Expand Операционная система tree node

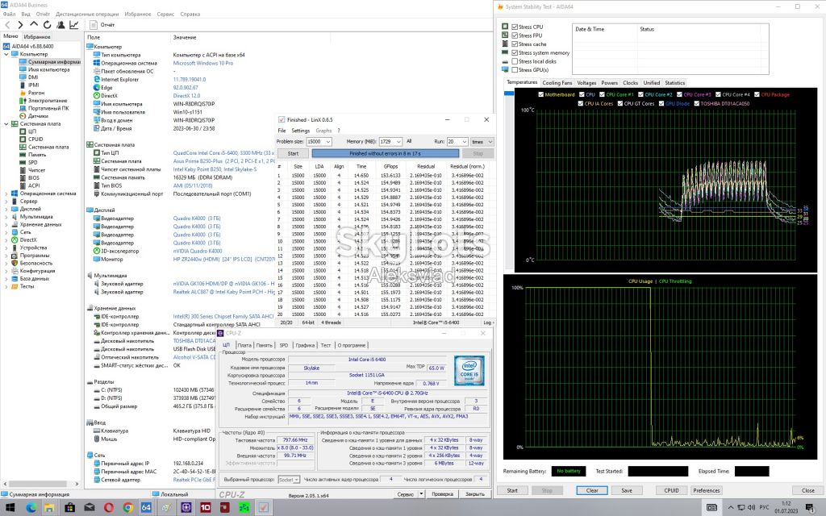(x=6, y=193)
